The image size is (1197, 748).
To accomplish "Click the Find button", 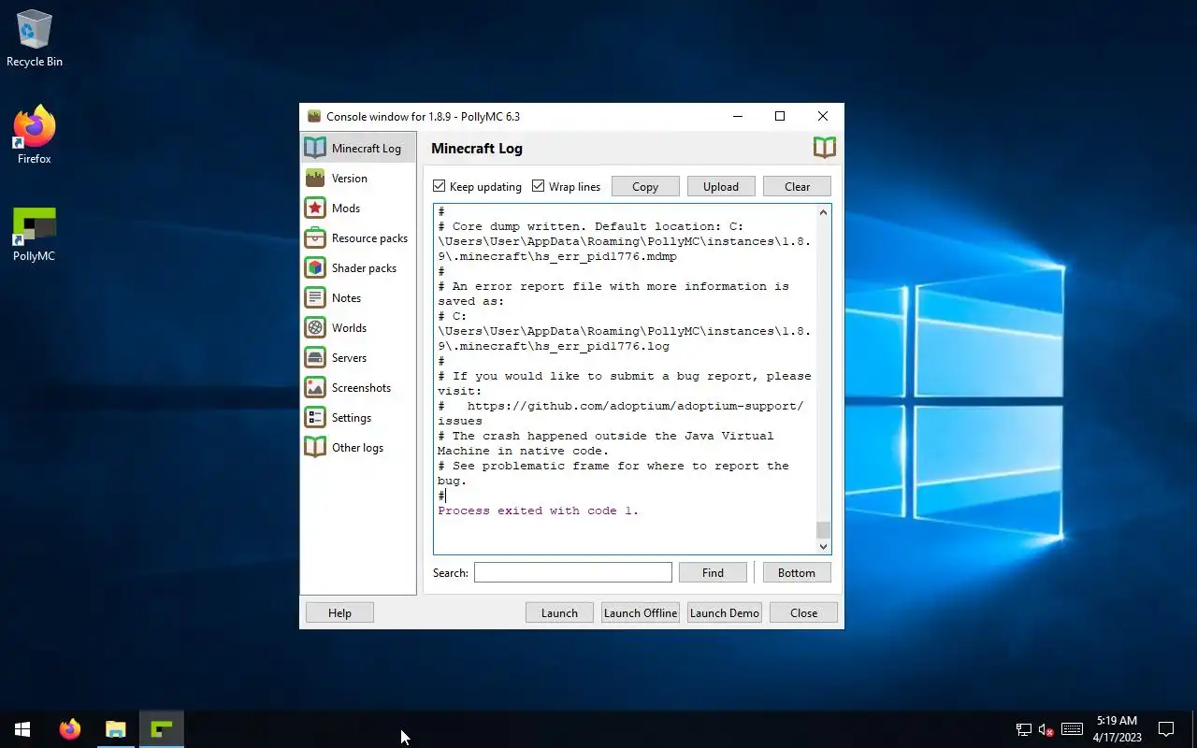I will pos(713,572).
